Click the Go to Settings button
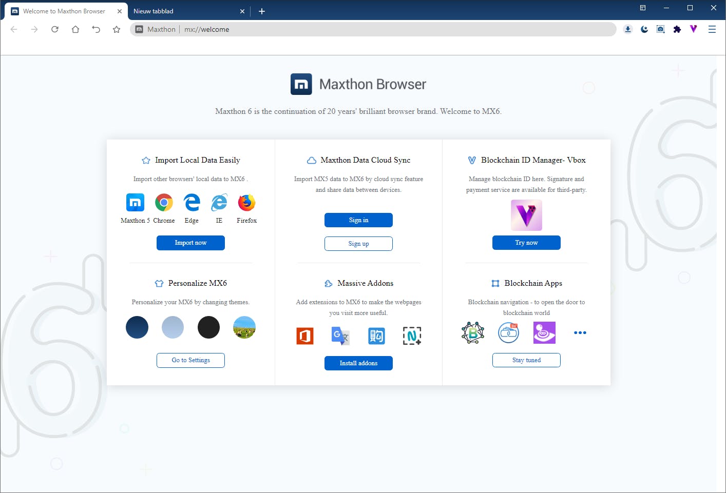This screenshot has width=726, height=493. [190, 360]
